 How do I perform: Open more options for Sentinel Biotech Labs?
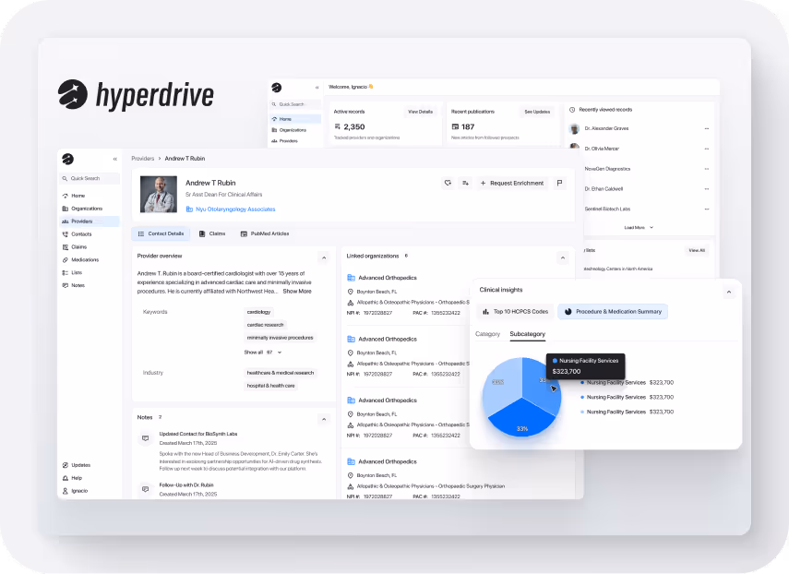click(707, 209)
